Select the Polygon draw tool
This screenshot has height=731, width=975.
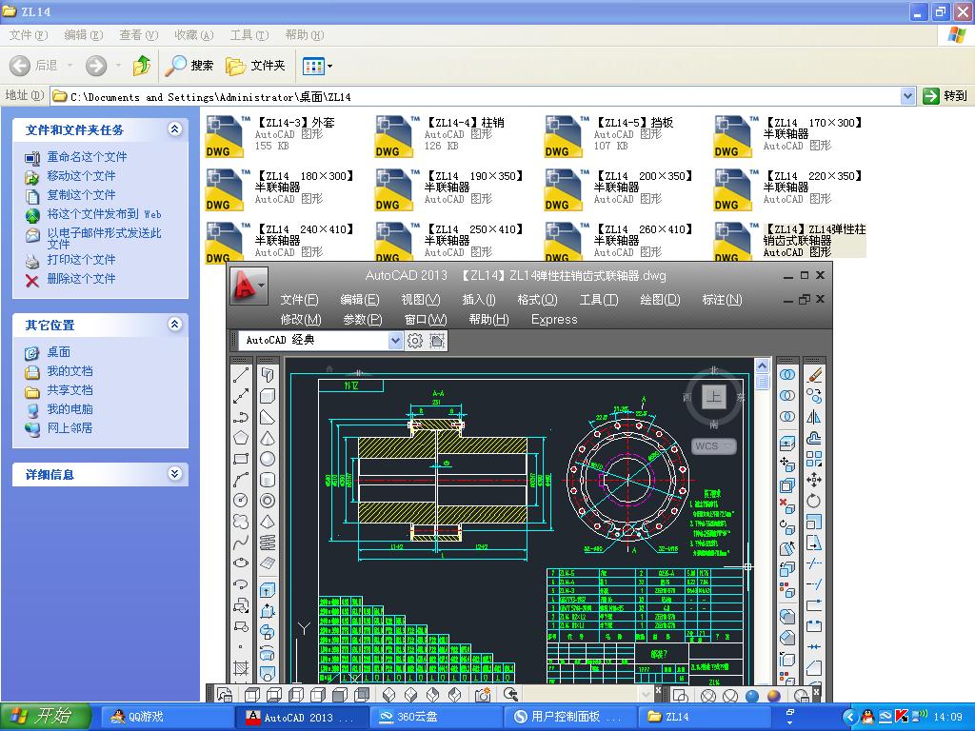click(241, 438)
